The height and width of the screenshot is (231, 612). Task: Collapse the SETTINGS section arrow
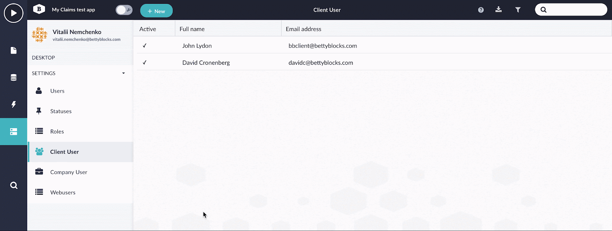124,73
